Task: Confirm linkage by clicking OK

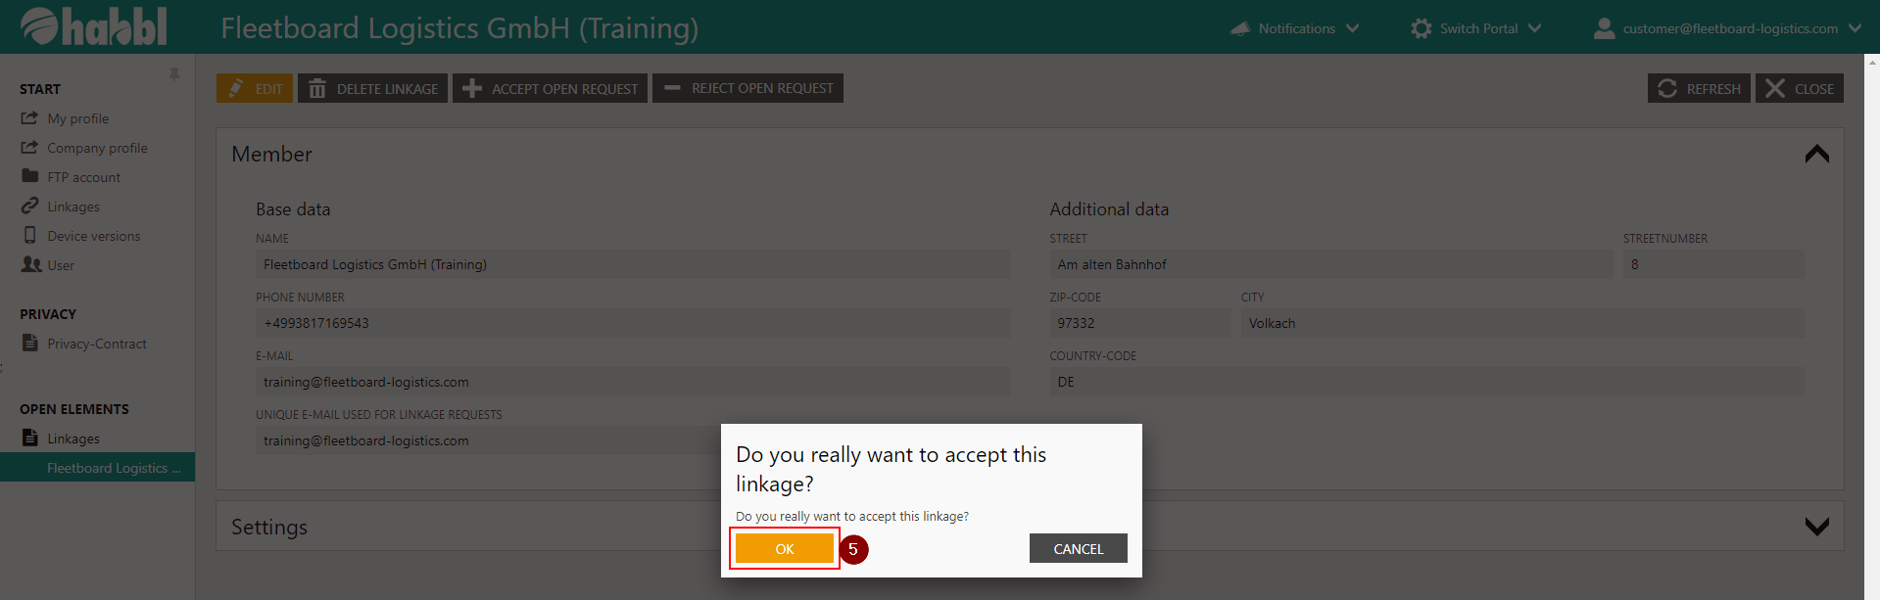Action: pyautogui.click(x=784, y=549)
